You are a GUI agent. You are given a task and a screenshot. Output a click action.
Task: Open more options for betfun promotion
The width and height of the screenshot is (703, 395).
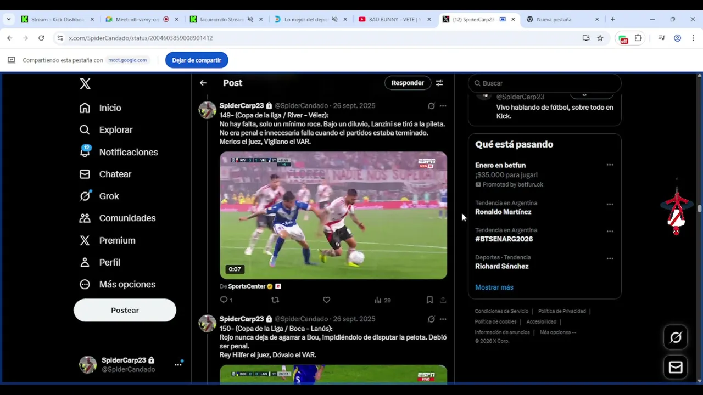click(x=610, y=165)
